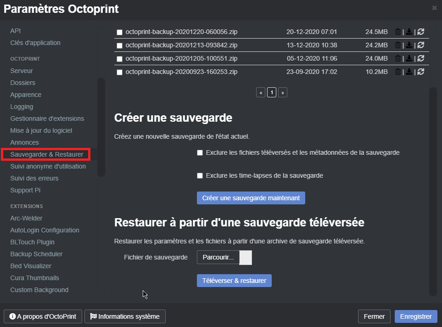Open Custom Background settings
The height and width of the screenshot is (327, 442).
[x=39, y=290]
